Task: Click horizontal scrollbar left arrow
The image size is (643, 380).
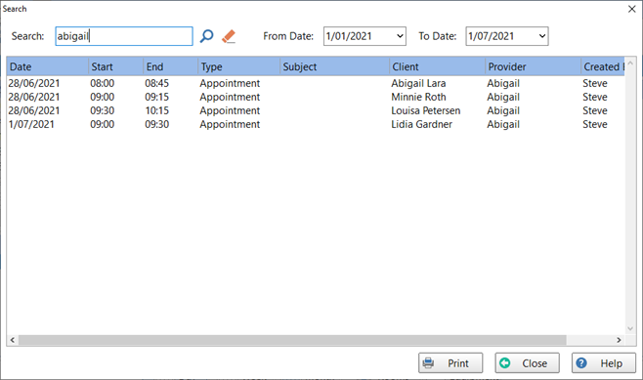Action: (x=13, y=340)
